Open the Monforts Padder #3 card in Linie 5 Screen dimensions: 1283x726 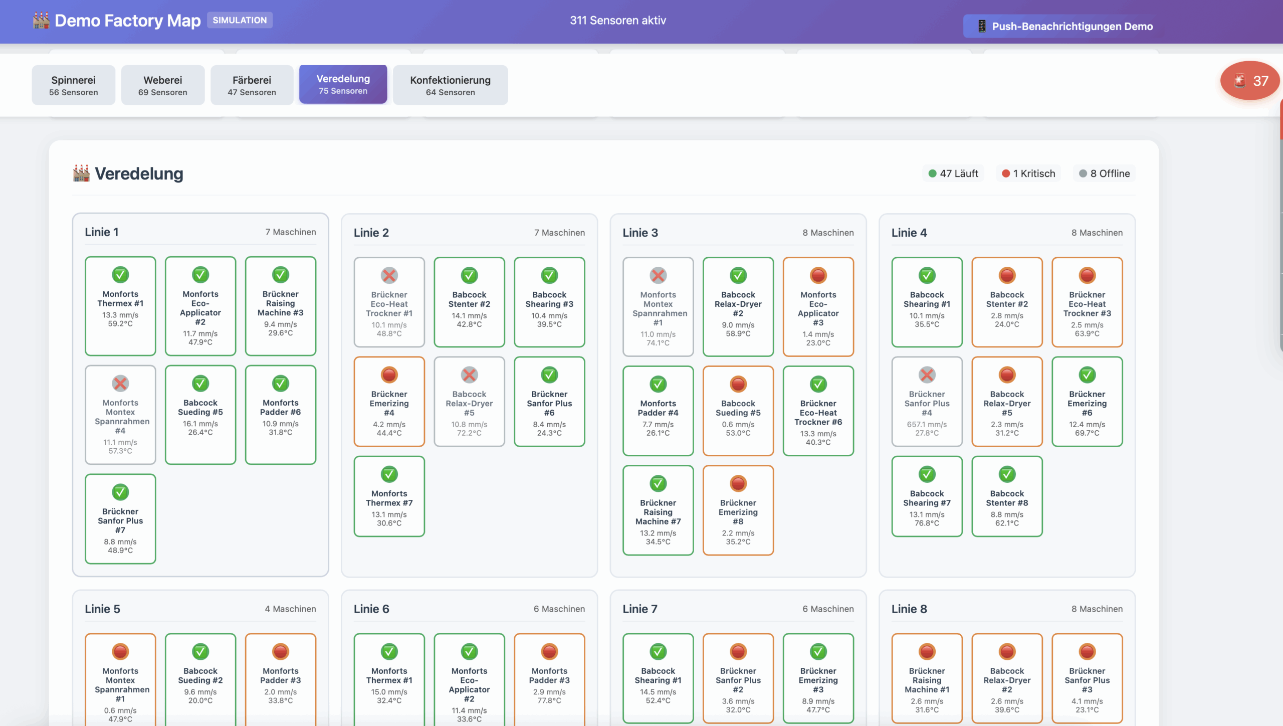click(x=281, y=679)
